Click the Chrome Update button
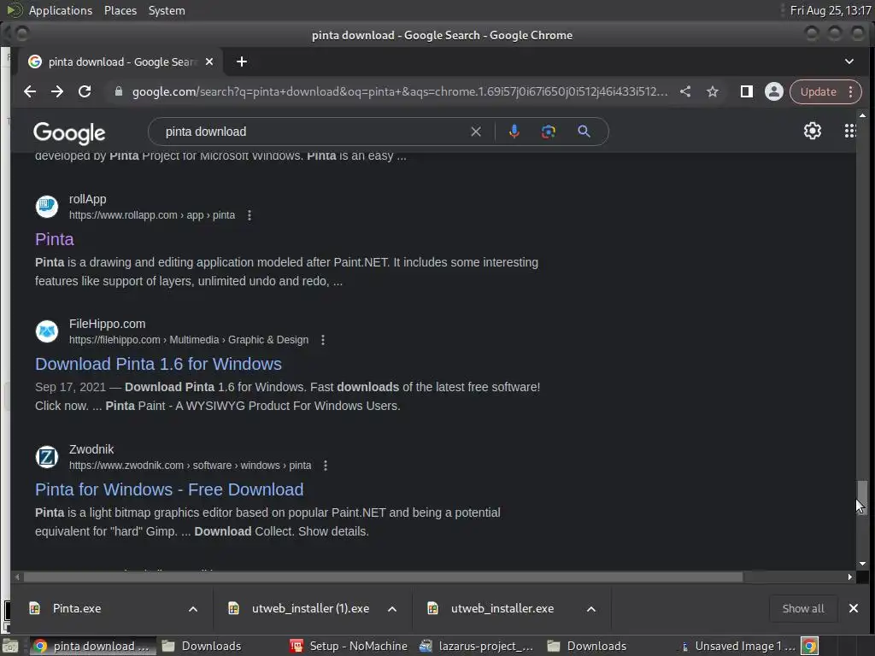The image size is (875, 656). [818, 91]
